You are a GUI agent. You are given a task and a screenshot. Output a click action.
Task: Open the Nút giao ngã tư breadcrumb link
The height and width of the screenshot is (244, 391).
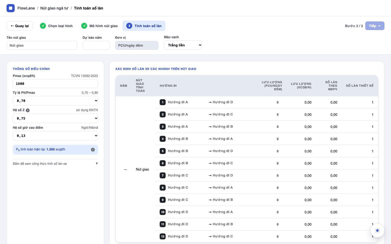point(54,8)
